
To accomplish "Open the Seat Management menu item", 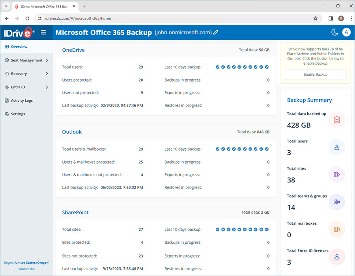I will 26,60.
